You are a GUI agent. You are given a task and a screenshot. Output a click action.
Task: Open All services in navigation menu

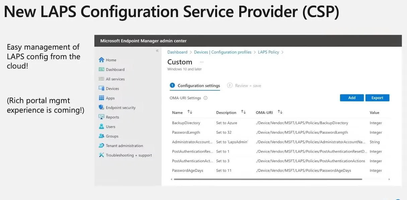pos(115,79)
